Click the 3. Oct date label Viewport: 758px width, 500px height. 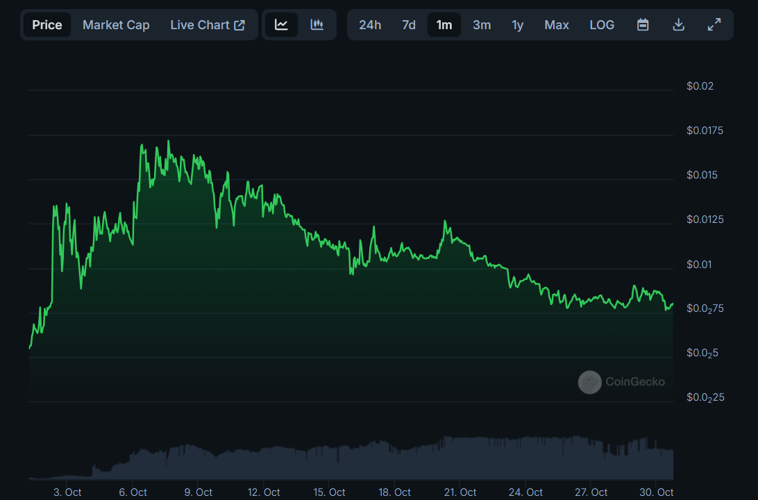click(x=67, y=492)
